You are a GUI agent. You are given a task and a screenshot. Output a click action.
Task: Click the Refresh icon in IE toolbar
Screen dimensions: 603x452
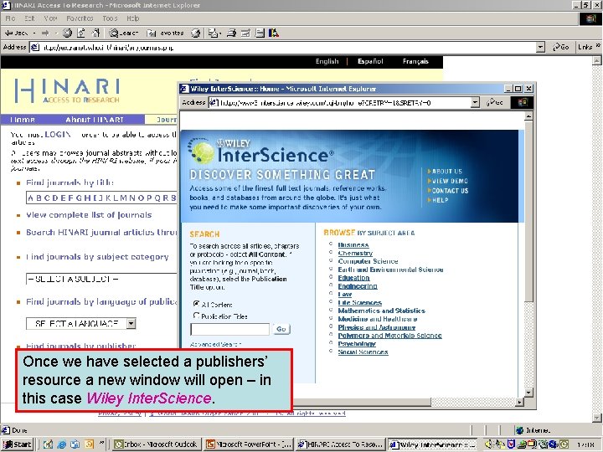(x=80, y=33)
